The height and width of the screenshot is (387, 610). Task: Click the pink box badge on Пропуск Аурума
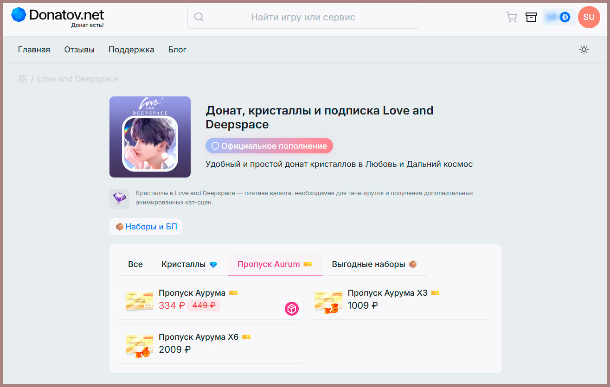[x=292, y=309]
